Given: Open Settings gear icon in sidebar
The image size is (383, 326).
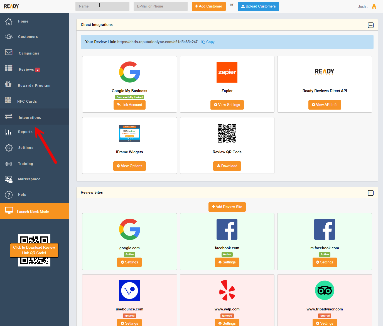Looking at the screenshot, I should point(9,148).
